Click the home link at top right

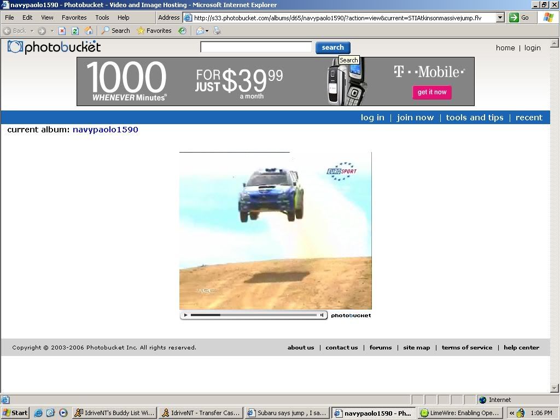(505, 48)
